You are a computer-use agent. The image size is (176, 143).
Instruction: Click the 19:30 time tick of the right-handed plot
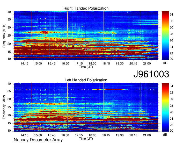[x=120, y=63]
